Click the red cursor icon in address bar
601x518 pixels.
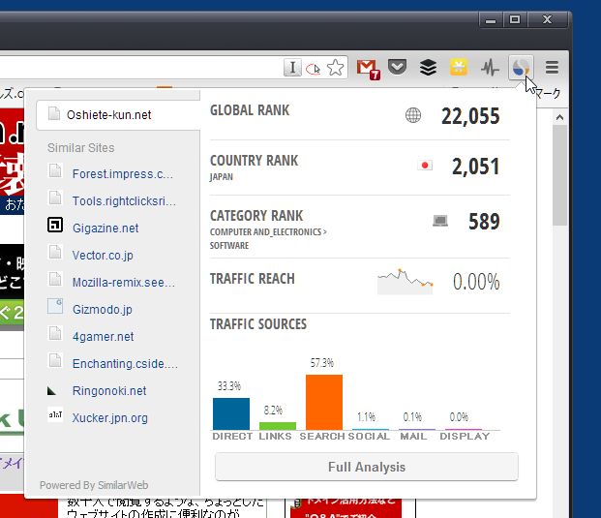[314, 69]
